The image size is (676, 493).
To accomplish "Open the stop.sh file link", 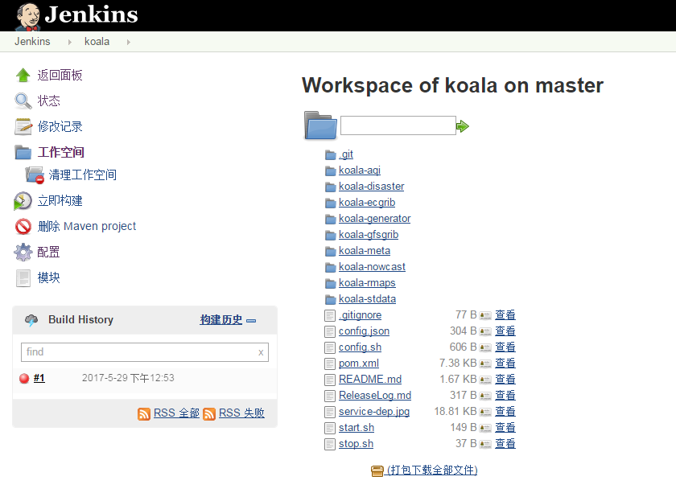I will pos(356,444).
